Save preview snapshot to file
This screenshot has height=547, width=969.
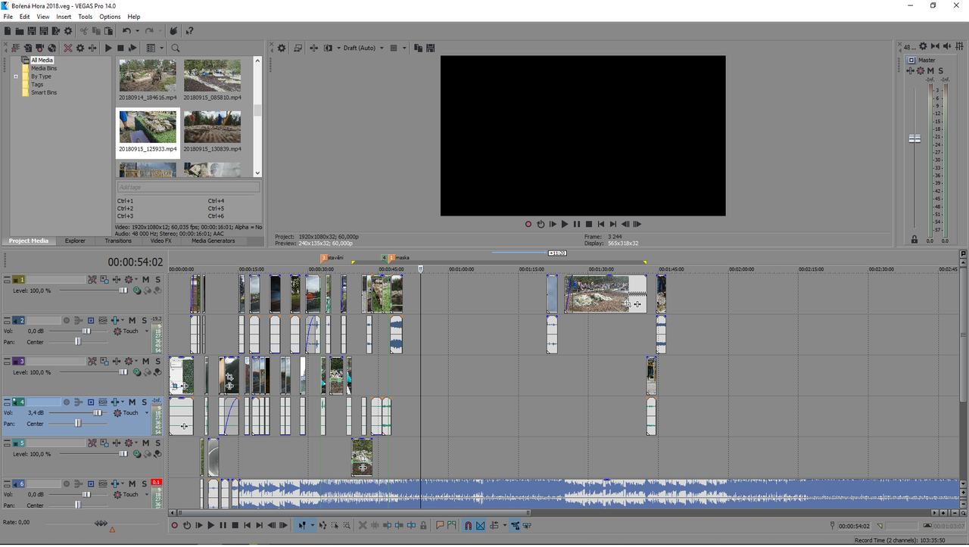coord(430,48)
